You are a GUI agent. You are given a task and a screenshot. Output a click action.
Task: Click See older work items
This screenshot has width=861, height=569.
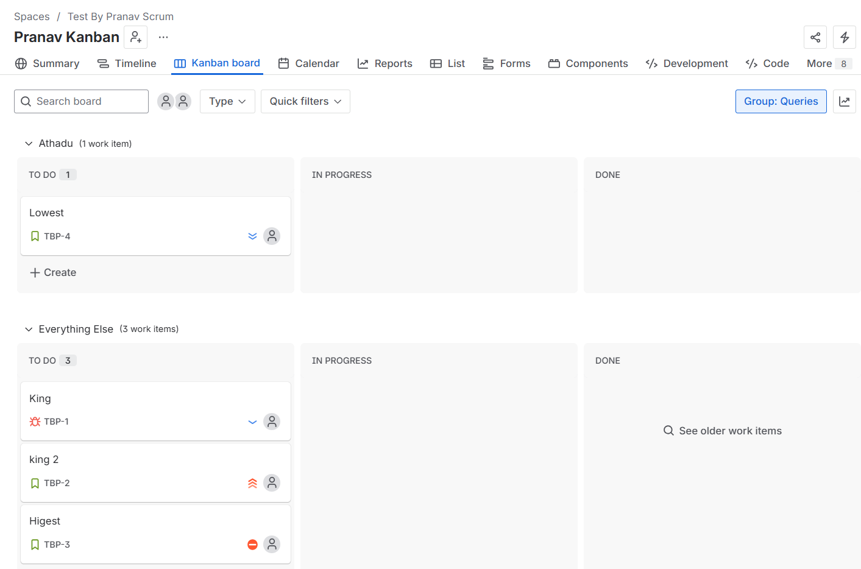point(722,431)
